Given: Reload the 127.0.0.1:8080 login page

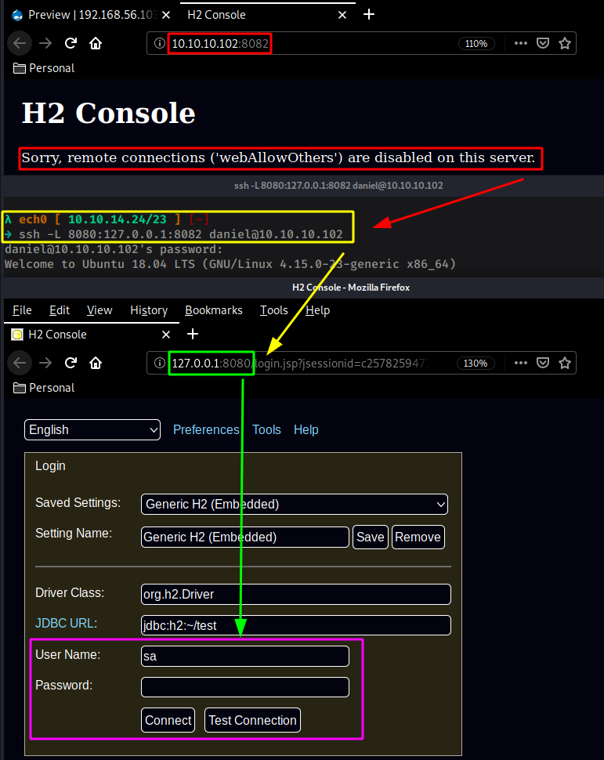Looking at the screenshot, I should (71, 363).
